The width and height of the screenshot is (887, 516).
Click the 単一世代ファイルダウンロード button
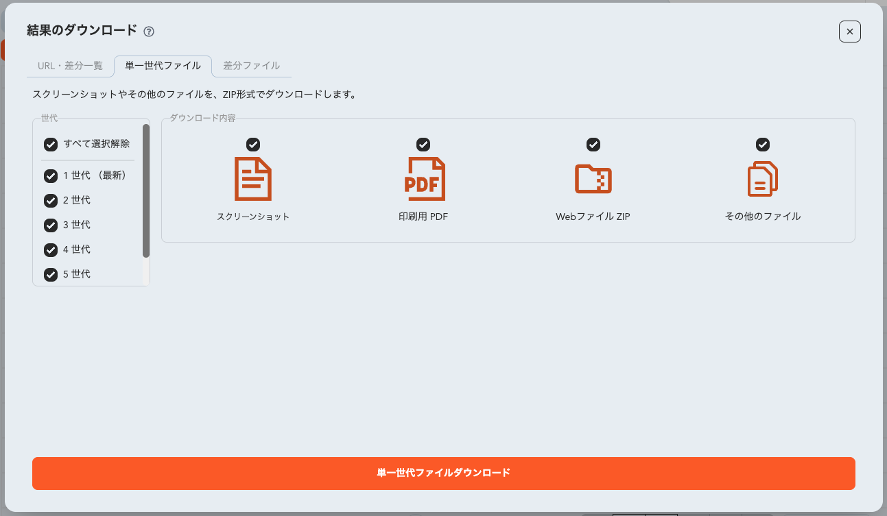pos(443,474)
